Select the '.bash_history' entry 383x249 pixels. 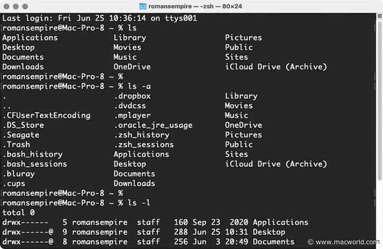32,154
